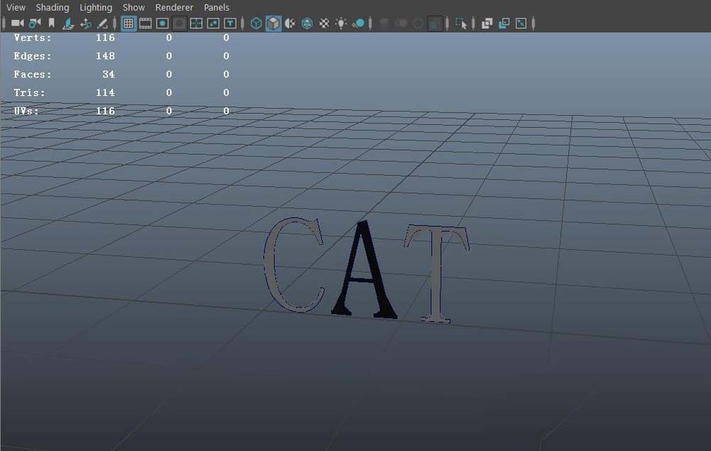Select the letter T mesh
711x451 pixels.
pyautogui.click(x=437, y=272)
